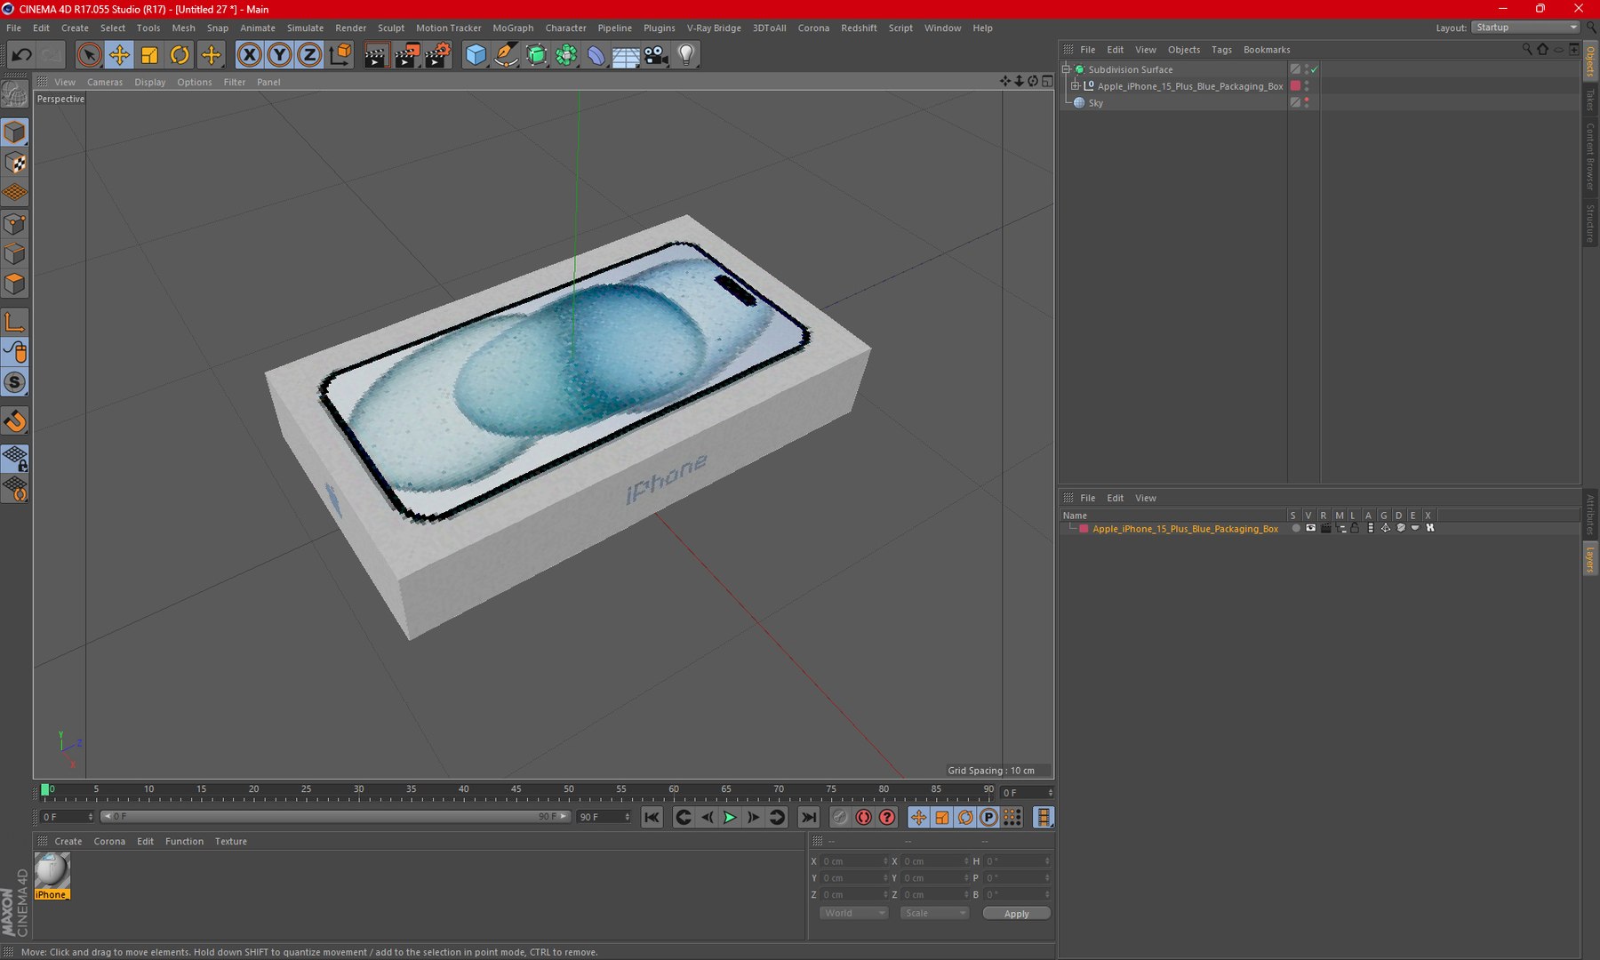Open the Cameras menu in viewport

click(x=105, y=82)
